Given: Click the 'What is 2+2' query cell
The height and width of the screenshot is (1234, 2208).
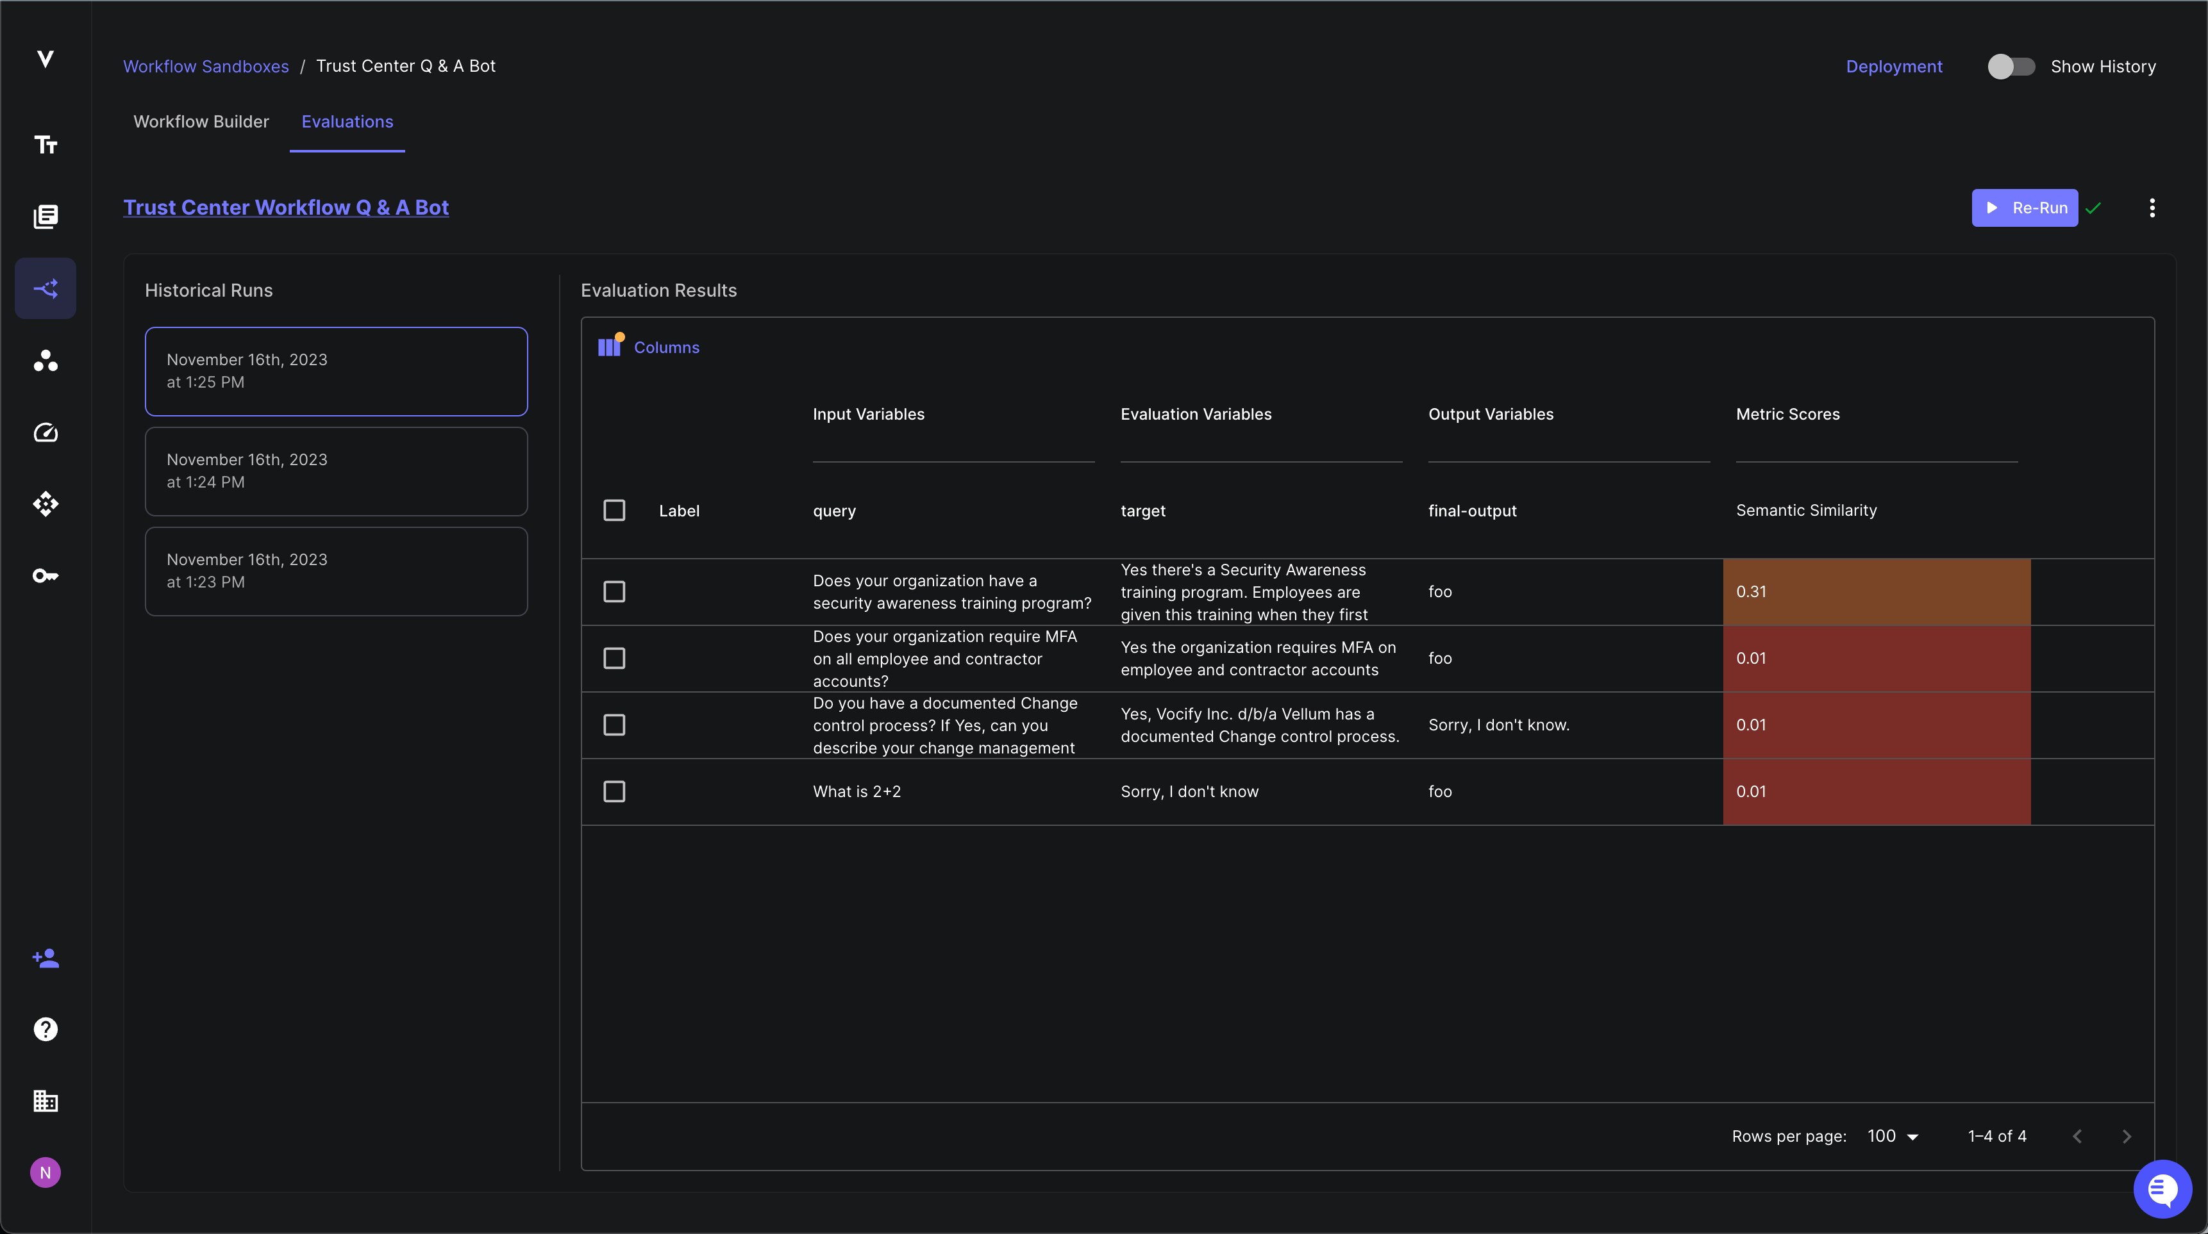Looking at the screenshot, I should coord(857,792).
